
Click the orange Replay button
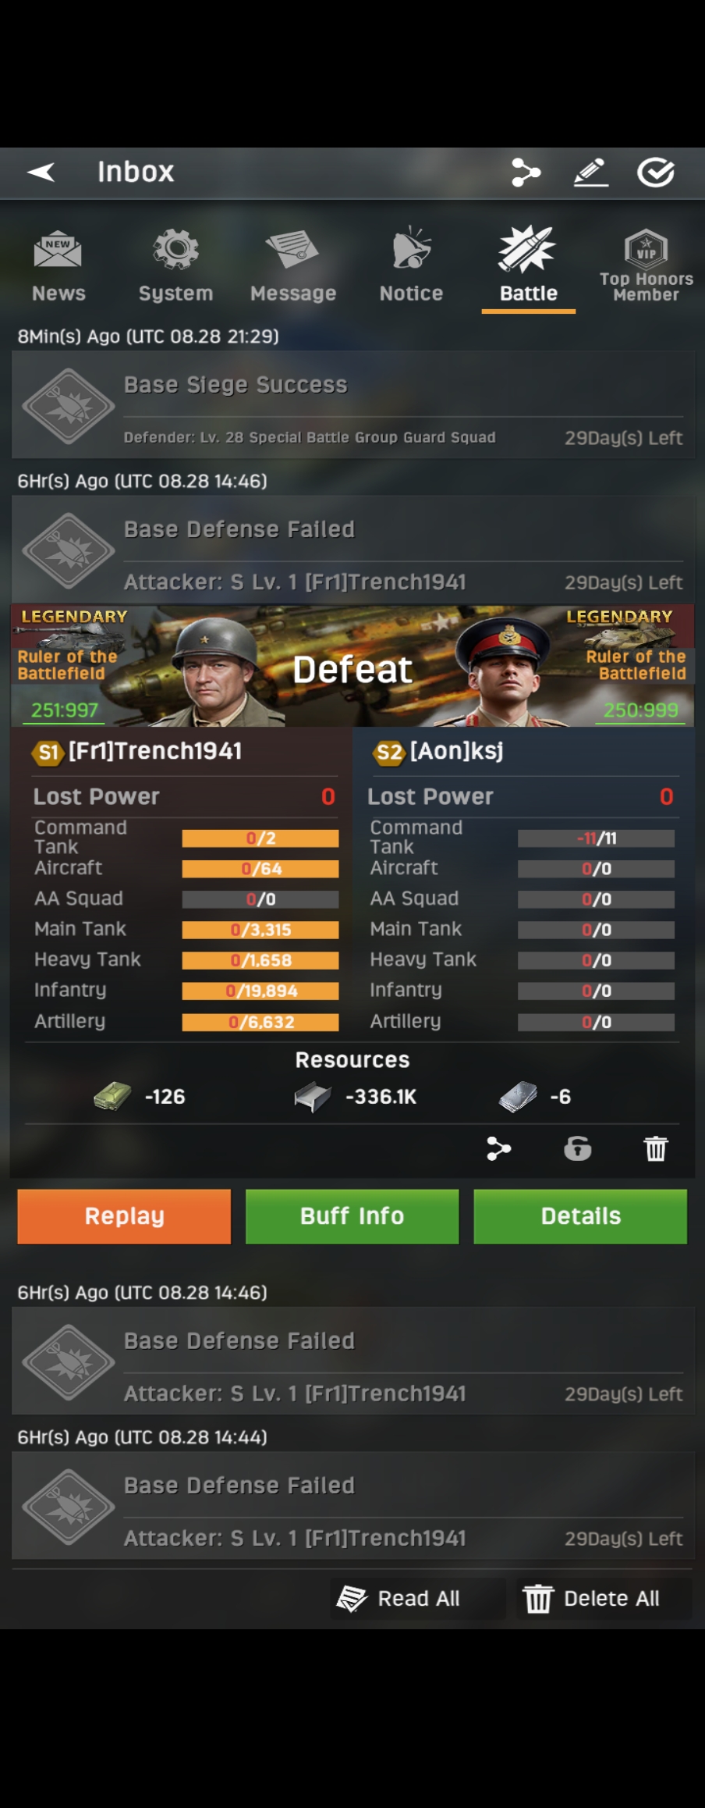point(124,1216)
